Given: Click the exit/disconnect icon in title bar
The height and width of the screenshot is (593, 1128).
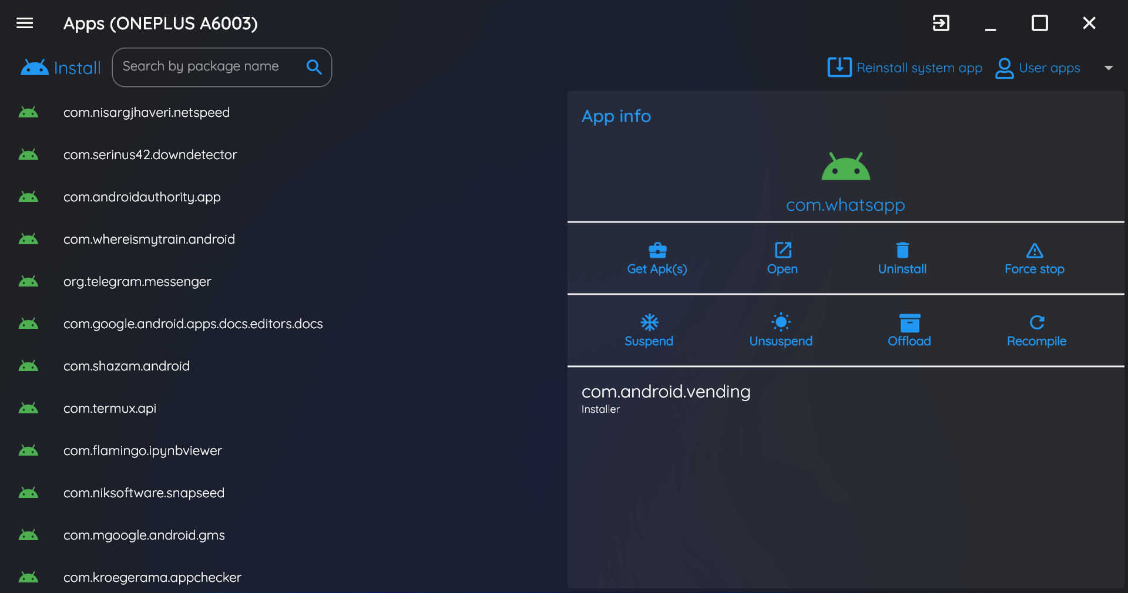Looking at the screenshot, I should click(x=941, y=23).
